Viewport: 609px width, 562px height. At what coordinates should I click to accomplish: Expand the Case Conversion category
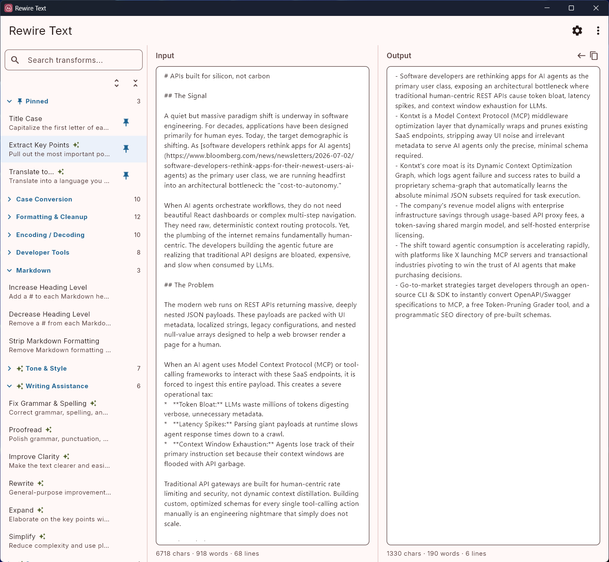click(74, 199)
